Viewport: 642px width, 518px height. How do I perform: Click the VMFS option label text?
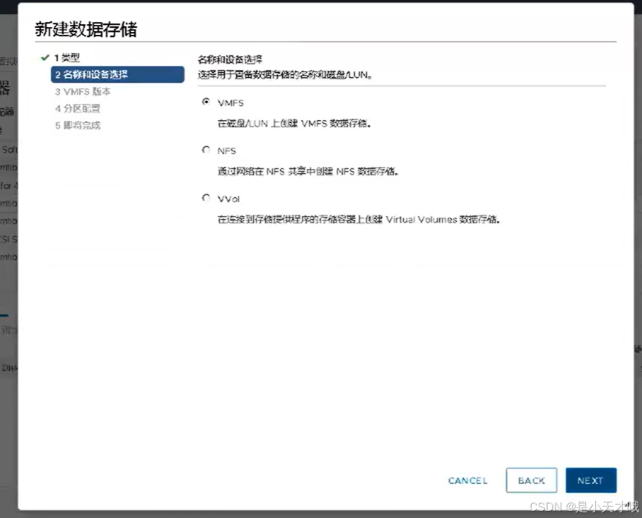click(230, 103)
